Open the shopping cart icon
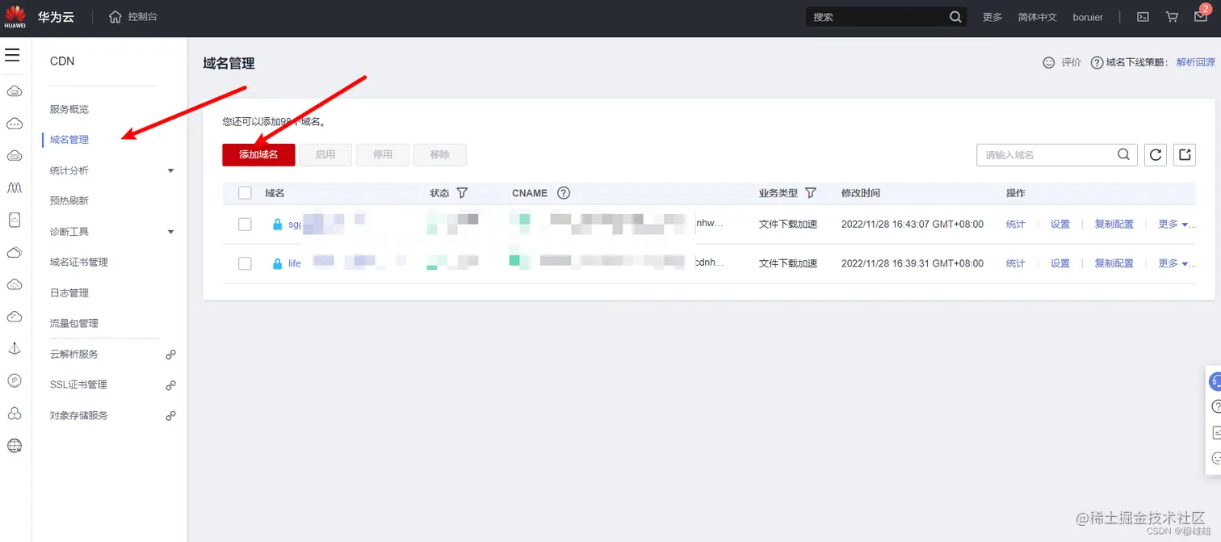This screenshot has width=1221, height=542. tap(1172, 17)
